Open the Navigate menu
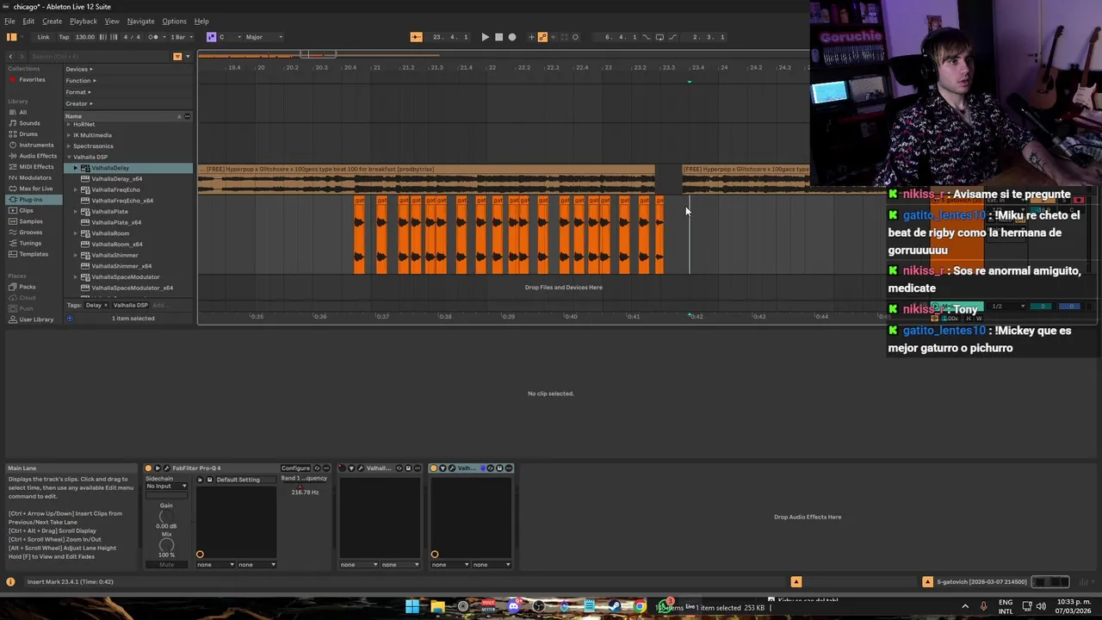 [141, 21]
